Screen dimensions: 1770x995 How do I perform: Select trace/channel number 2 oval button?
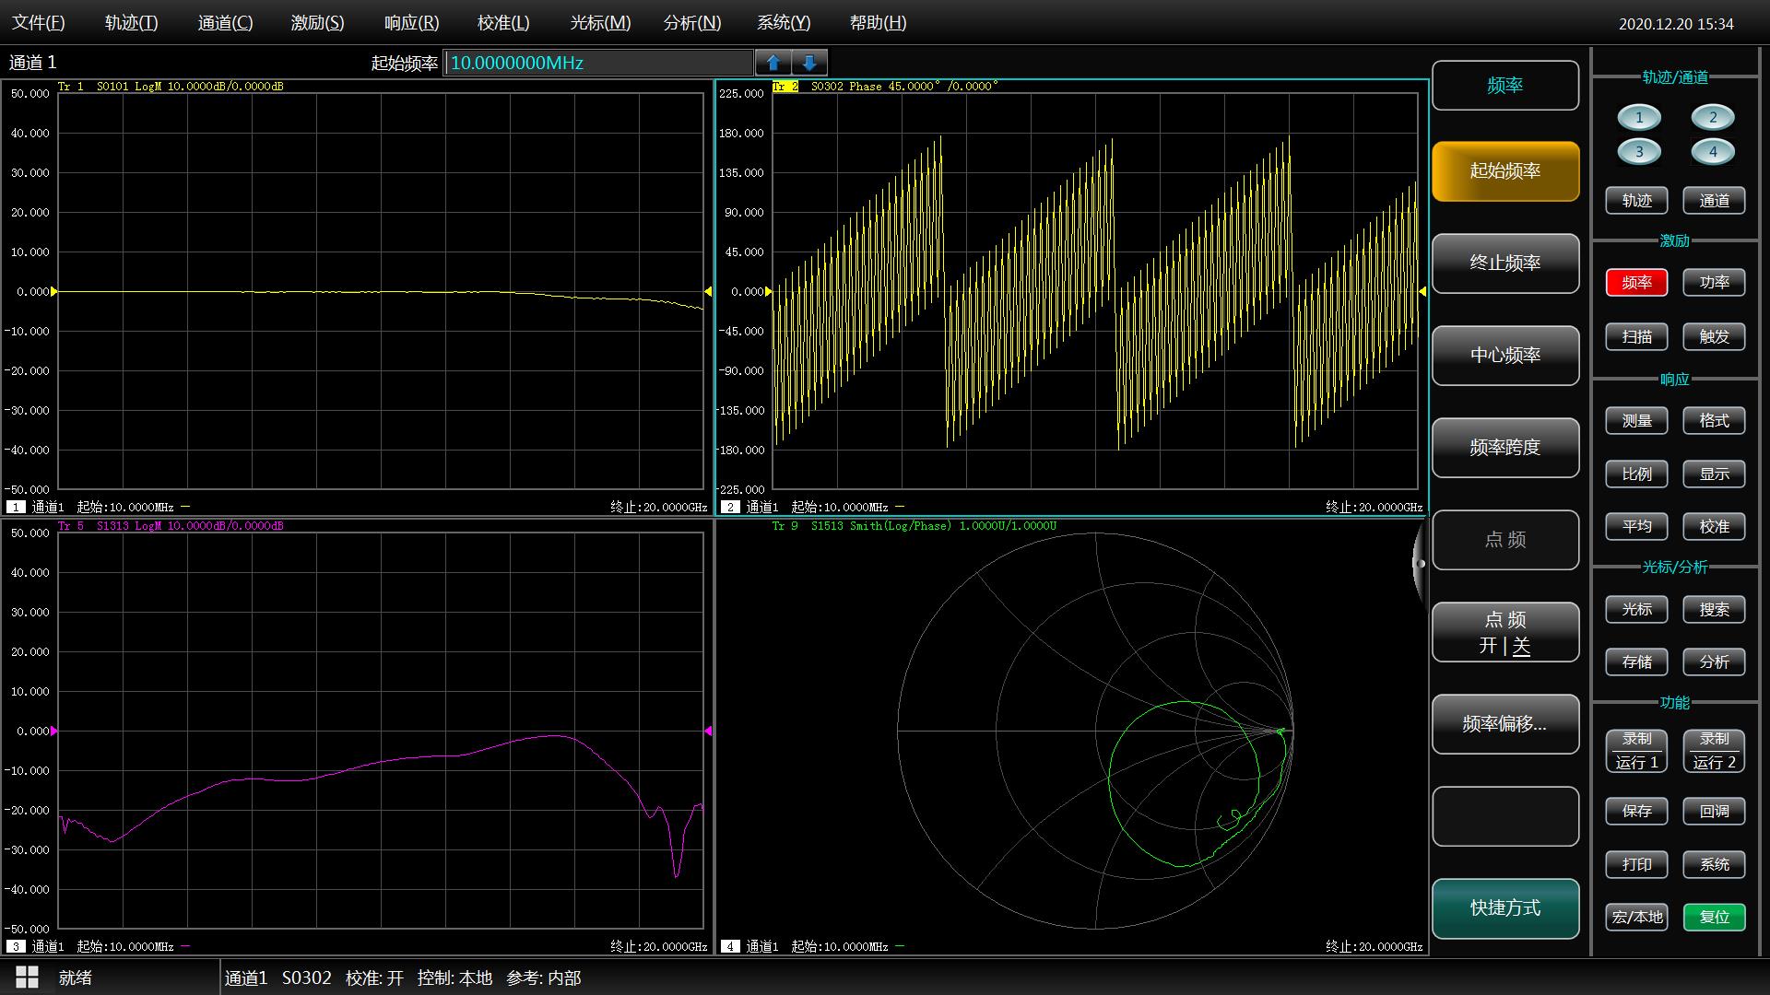[x=1713, y=117]
